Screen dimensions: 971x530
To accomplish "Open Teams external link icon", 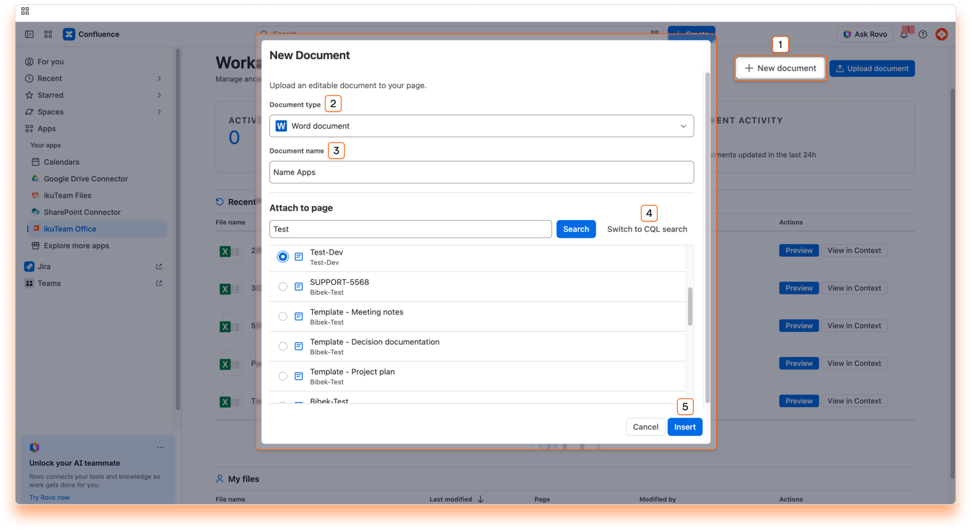I will (x=159, y=283).
